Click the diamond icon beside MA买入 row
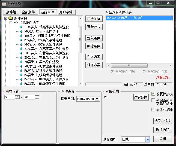Image resolution: width=176 pixels, height=146 pixels. pos(21,71)
